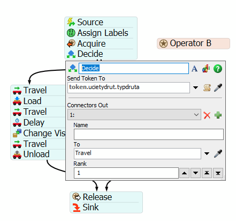Click the font A icon beside Decide name
The height and width of the screenshot is (221, 236).
(x=194, y=69)
